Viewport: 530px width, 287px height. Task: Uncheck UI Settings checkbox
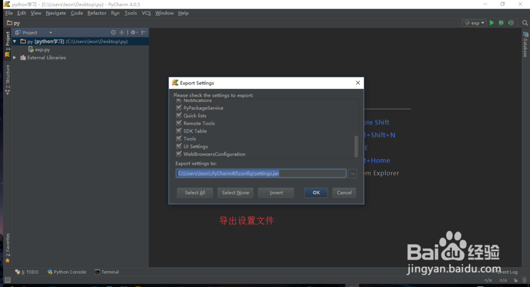point(179,146)
